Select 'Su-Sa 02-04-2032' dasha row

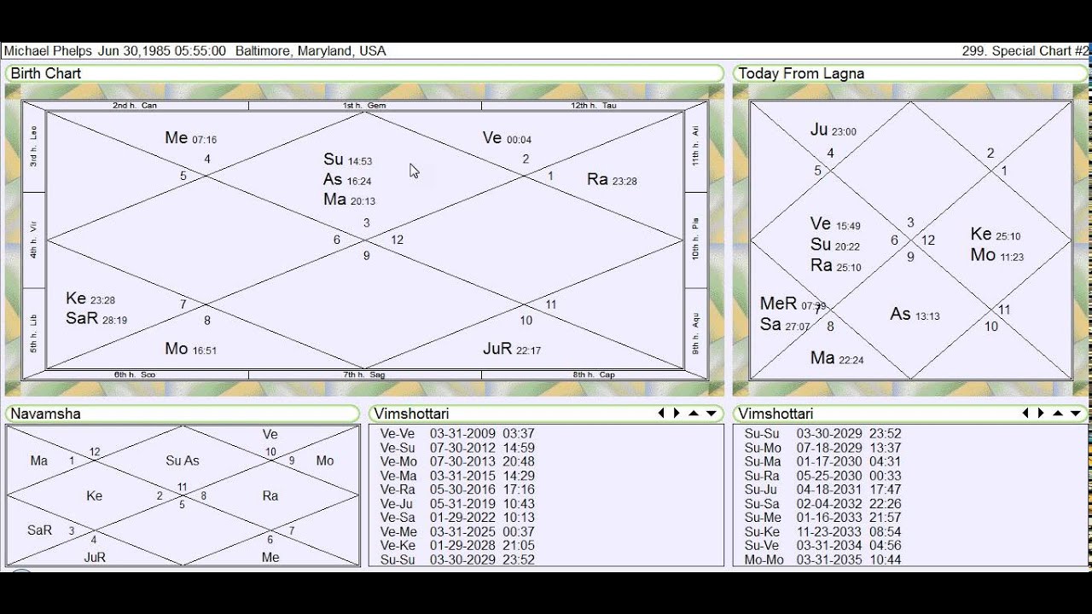[x=823, y=504]
